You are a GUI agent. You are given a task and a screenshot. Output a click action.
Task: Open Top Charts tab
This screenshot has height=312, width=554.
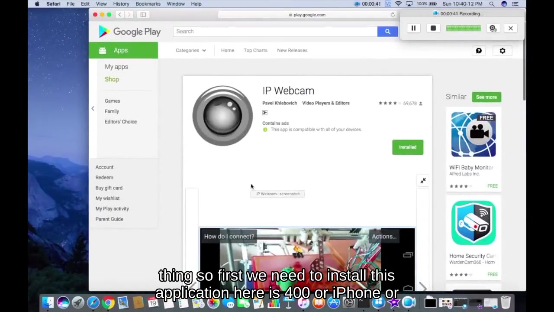tap(255, 50)
